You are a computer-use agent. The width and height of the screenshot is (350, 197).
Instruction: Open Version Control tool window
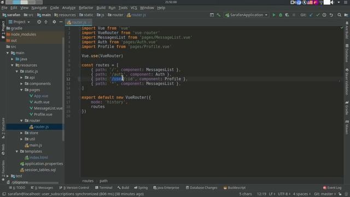click(x=74, y=188)
